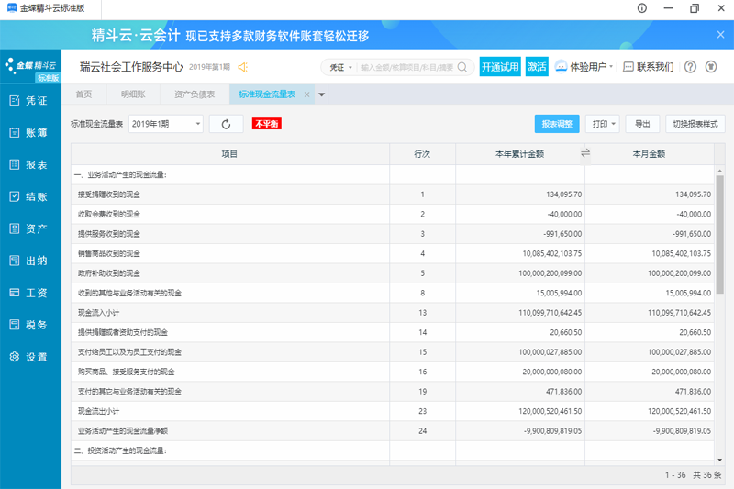Open the 账簿 ledger module in sidebar
The width and height of the screenshot is (734, 489).
(x=30, y=133)
